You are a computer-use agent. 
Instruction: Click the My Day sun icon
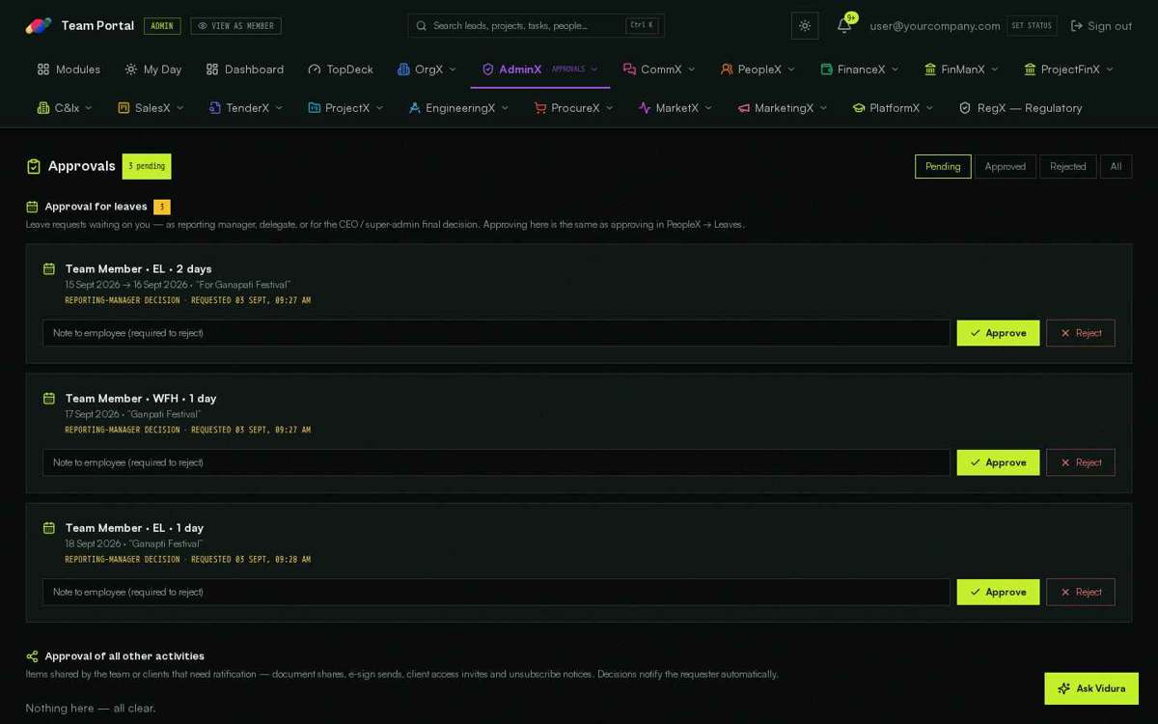coord(131,70)
